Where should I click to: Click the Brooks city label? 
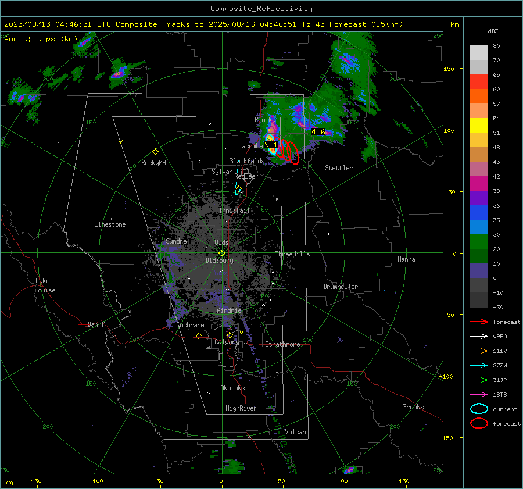click(x=413, y=407)
